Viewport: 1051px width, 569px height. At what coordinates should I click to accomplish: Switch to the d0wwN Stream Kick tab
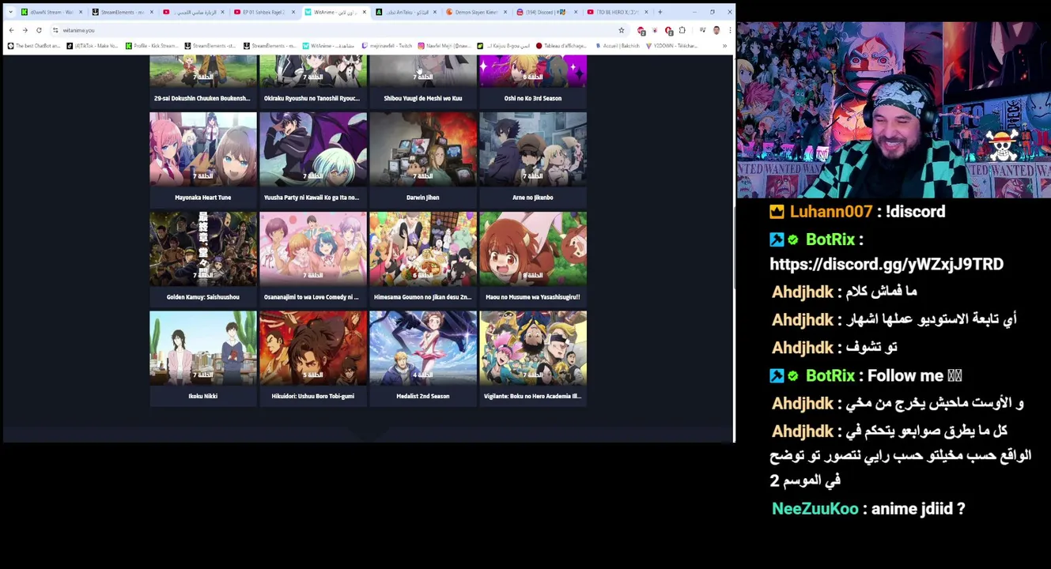click(51, 12)
